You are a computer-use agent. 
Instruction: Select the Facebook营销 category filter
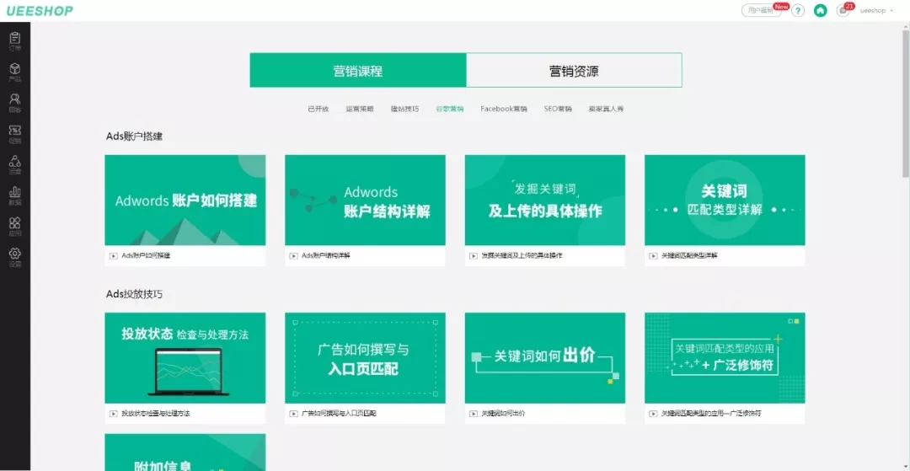tap(504, 109)
